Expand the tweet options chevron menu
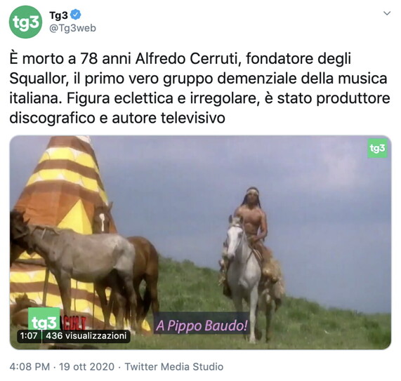This screenshot has height=381, width=401. 387,13
